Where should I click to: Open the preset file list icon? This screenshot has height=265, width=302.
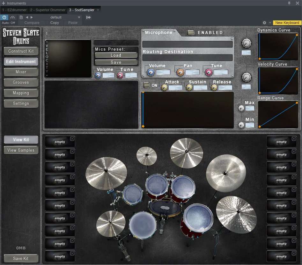point(20,17)
